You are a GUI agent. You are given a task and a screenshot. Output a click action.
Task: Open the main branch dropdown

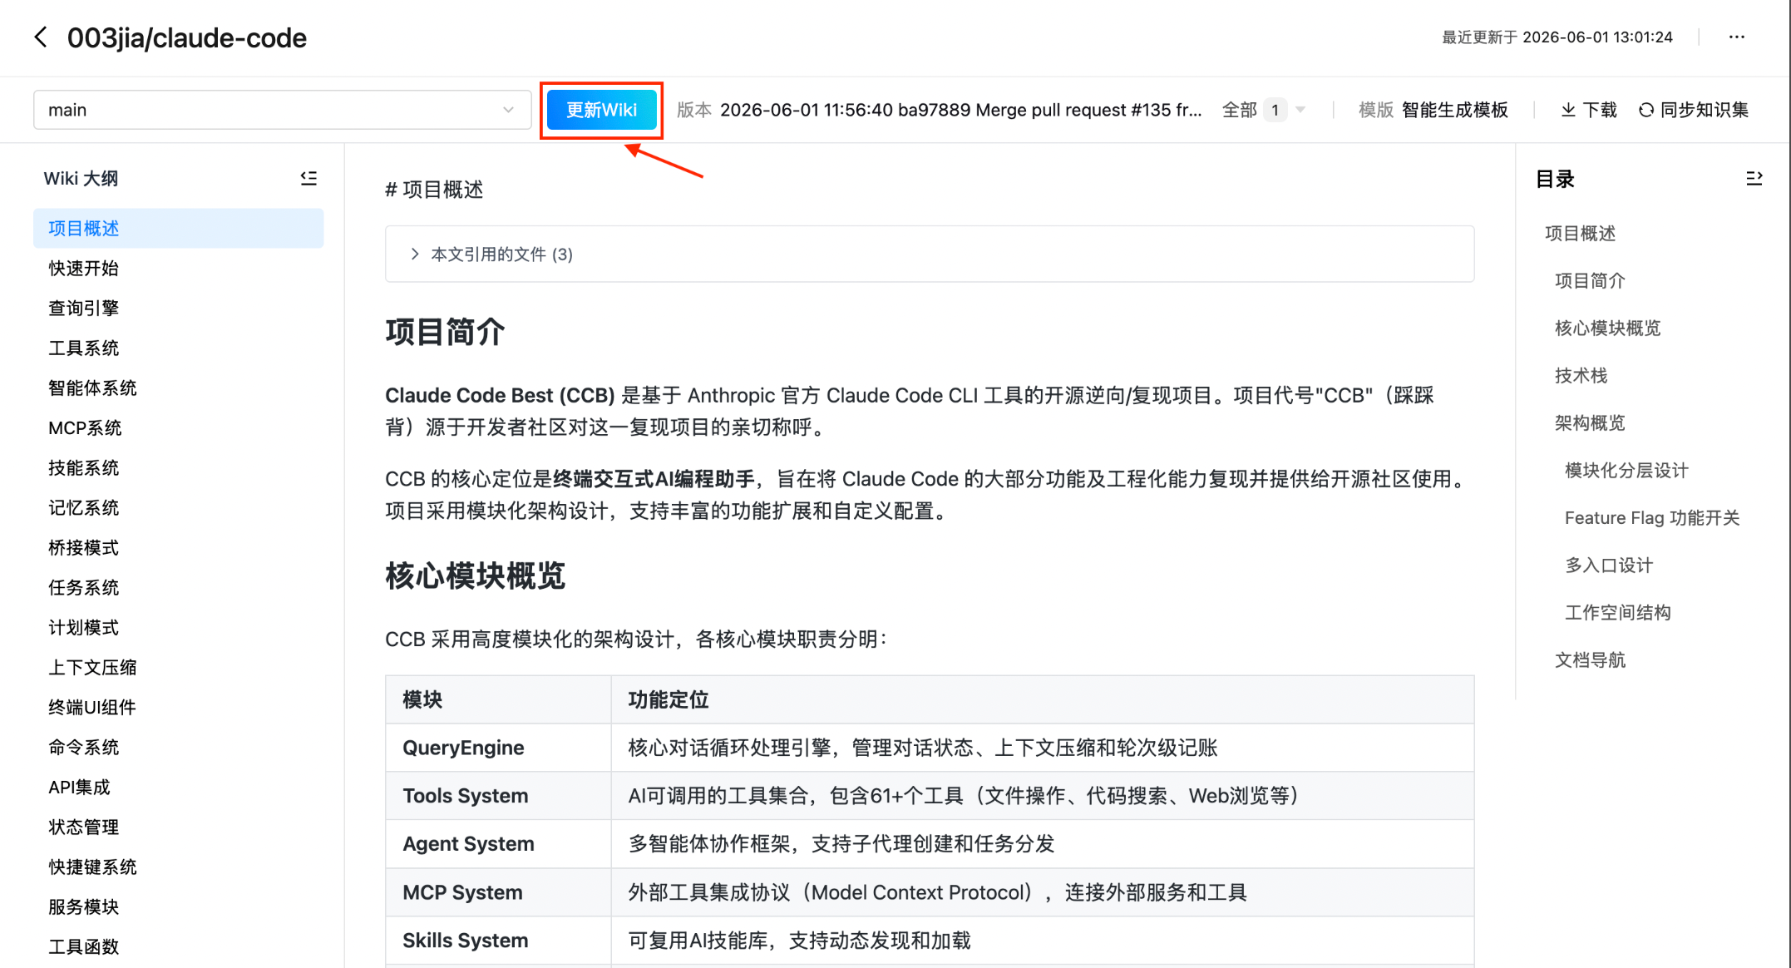point(282,110)
